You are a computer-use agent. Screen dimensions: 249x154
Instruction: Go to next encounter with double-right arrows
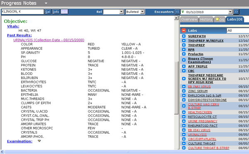click(x=236, y=12)
